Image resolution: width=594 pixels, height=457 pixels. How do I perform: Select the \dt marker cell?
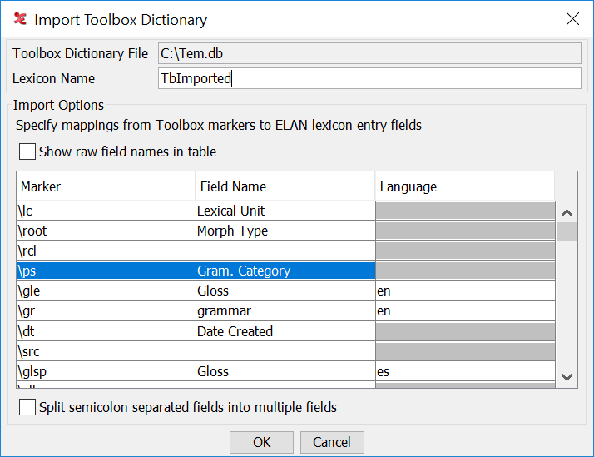click(x=106, y=331)
